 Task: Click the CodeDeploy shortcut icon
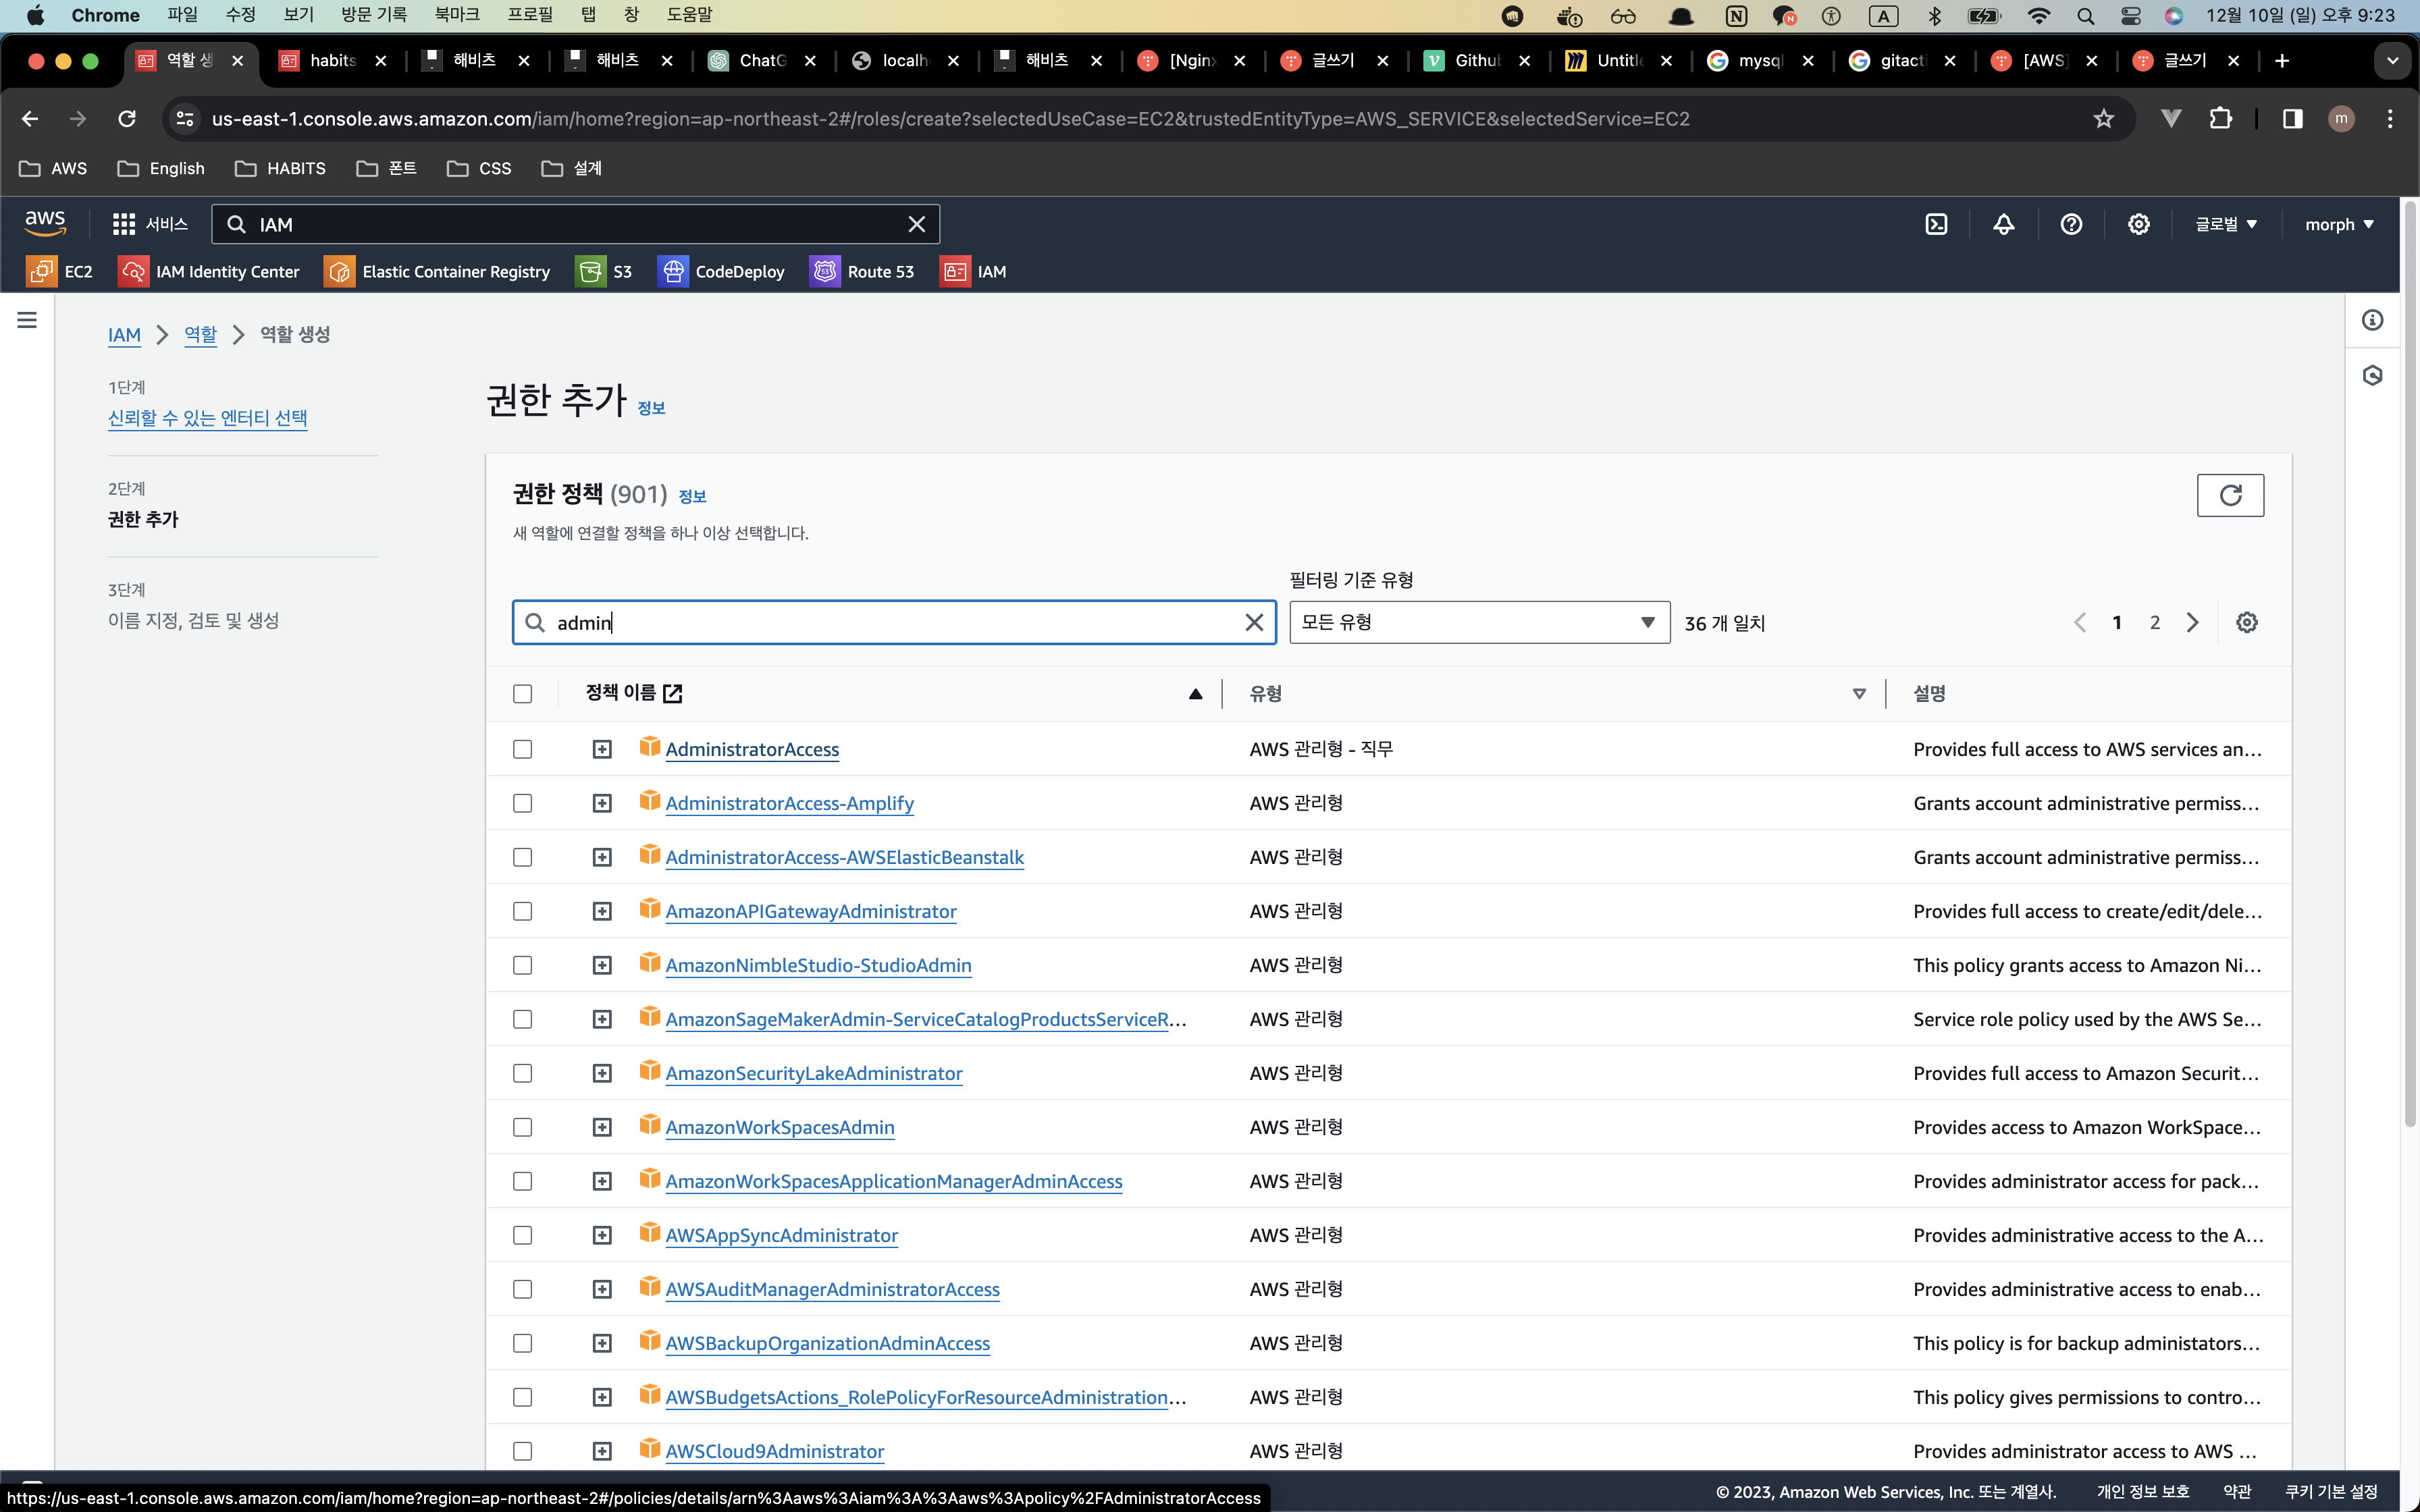pyautogui.click(x=673, y=271)
